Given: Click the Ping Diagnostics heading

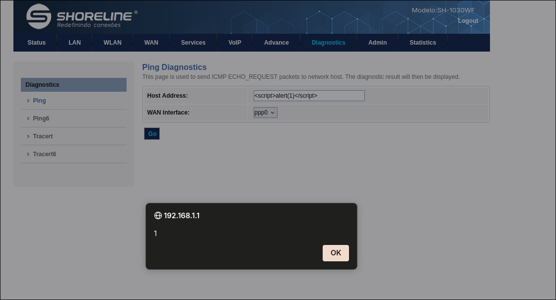Looking at the screenshot, I should pos(174,67).
